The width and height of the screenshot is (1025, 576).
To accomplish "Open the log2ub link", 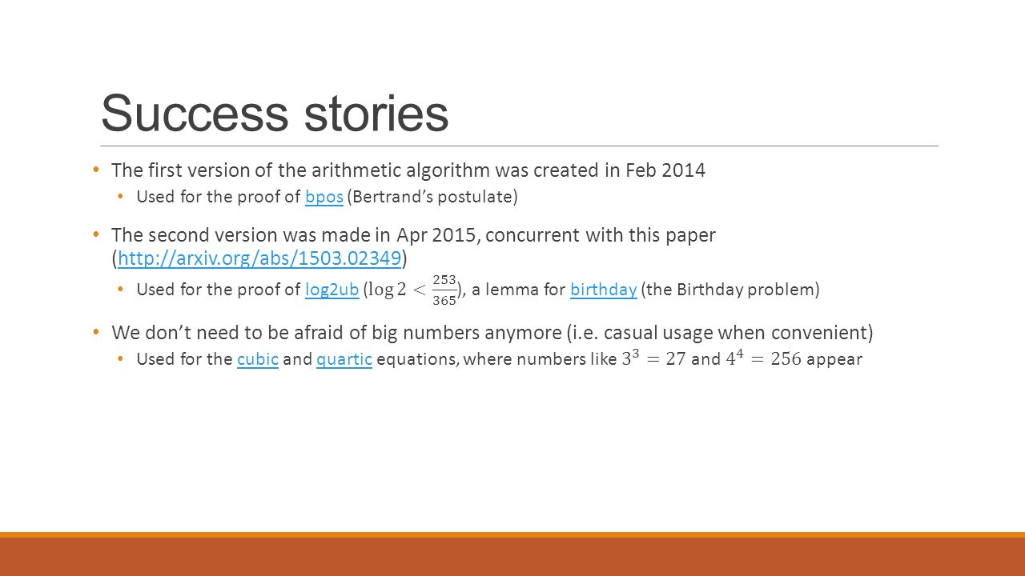I will point(332,290).
